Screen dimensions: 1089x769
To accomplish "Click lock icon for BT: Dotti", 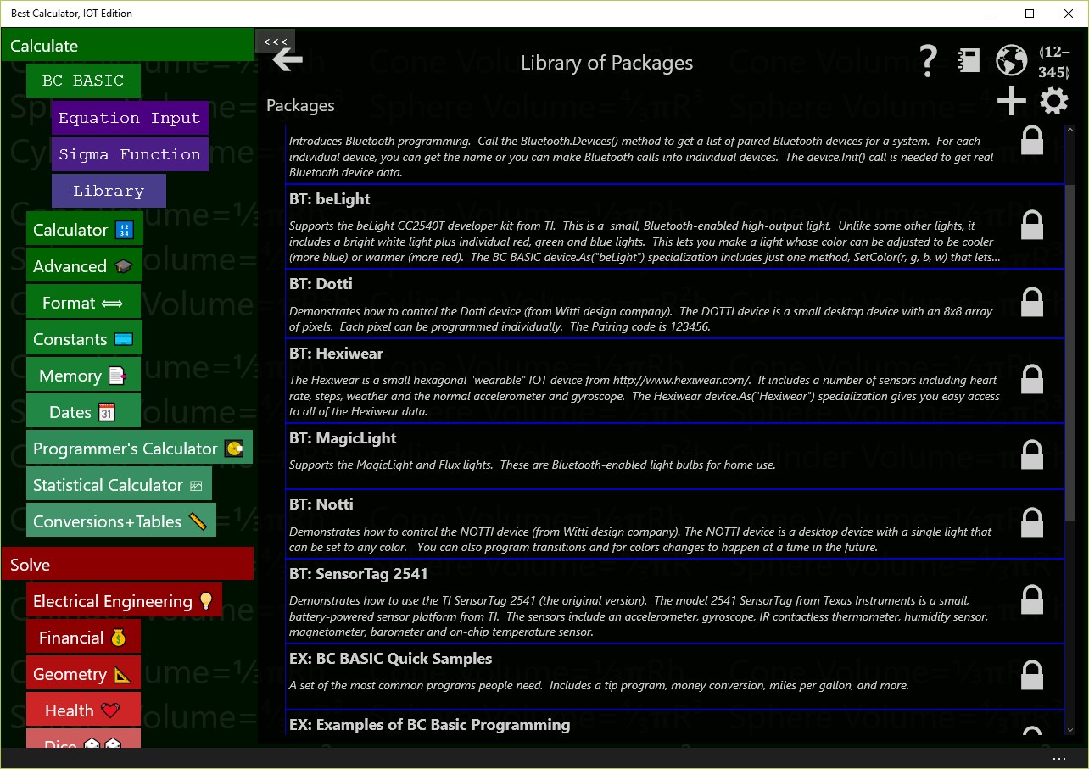I will 1032,302.
